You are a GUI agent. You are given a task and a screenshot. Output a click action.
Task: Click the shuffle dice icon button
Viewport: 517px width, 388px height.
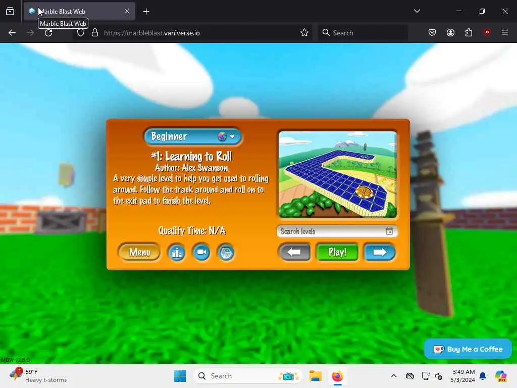tap(226, 253)
